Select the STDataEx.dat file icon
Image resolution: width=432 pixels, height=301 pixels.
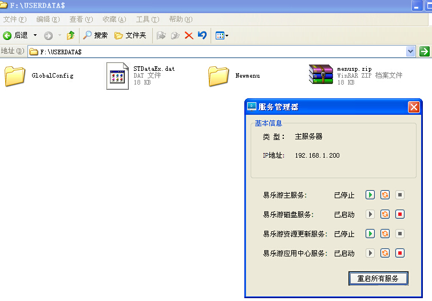point(118,76)
